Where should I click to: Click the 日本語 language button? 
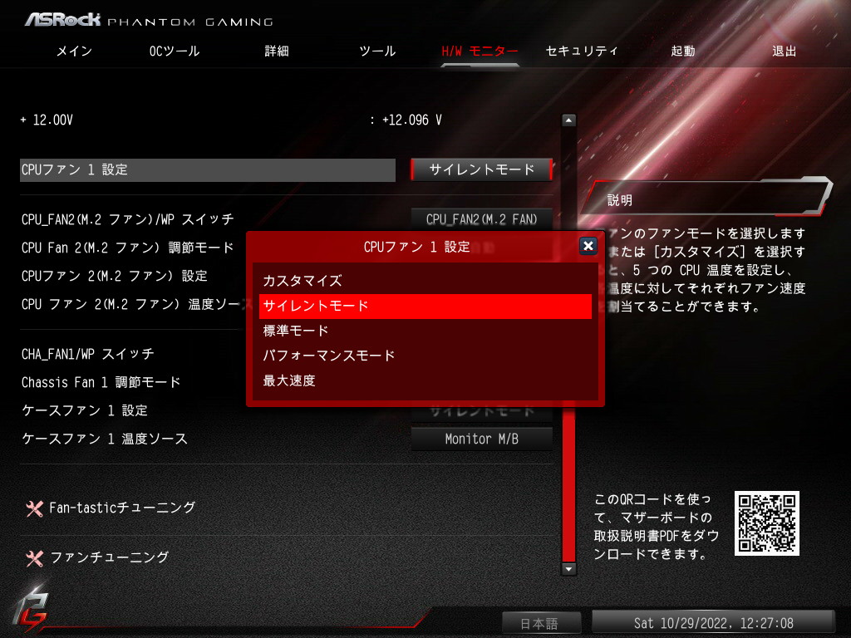540,623
